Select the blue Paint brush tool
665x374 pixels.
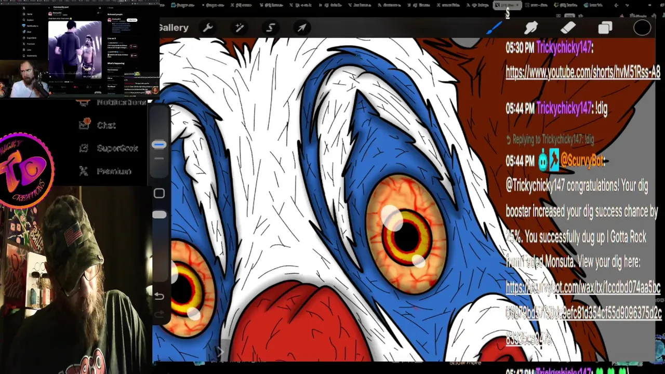(494, 28)
